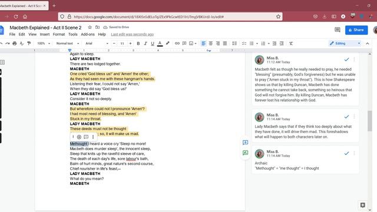The image size is (377, 212).
Task: Open the Add-ons menu
Action: click(88, 34)
